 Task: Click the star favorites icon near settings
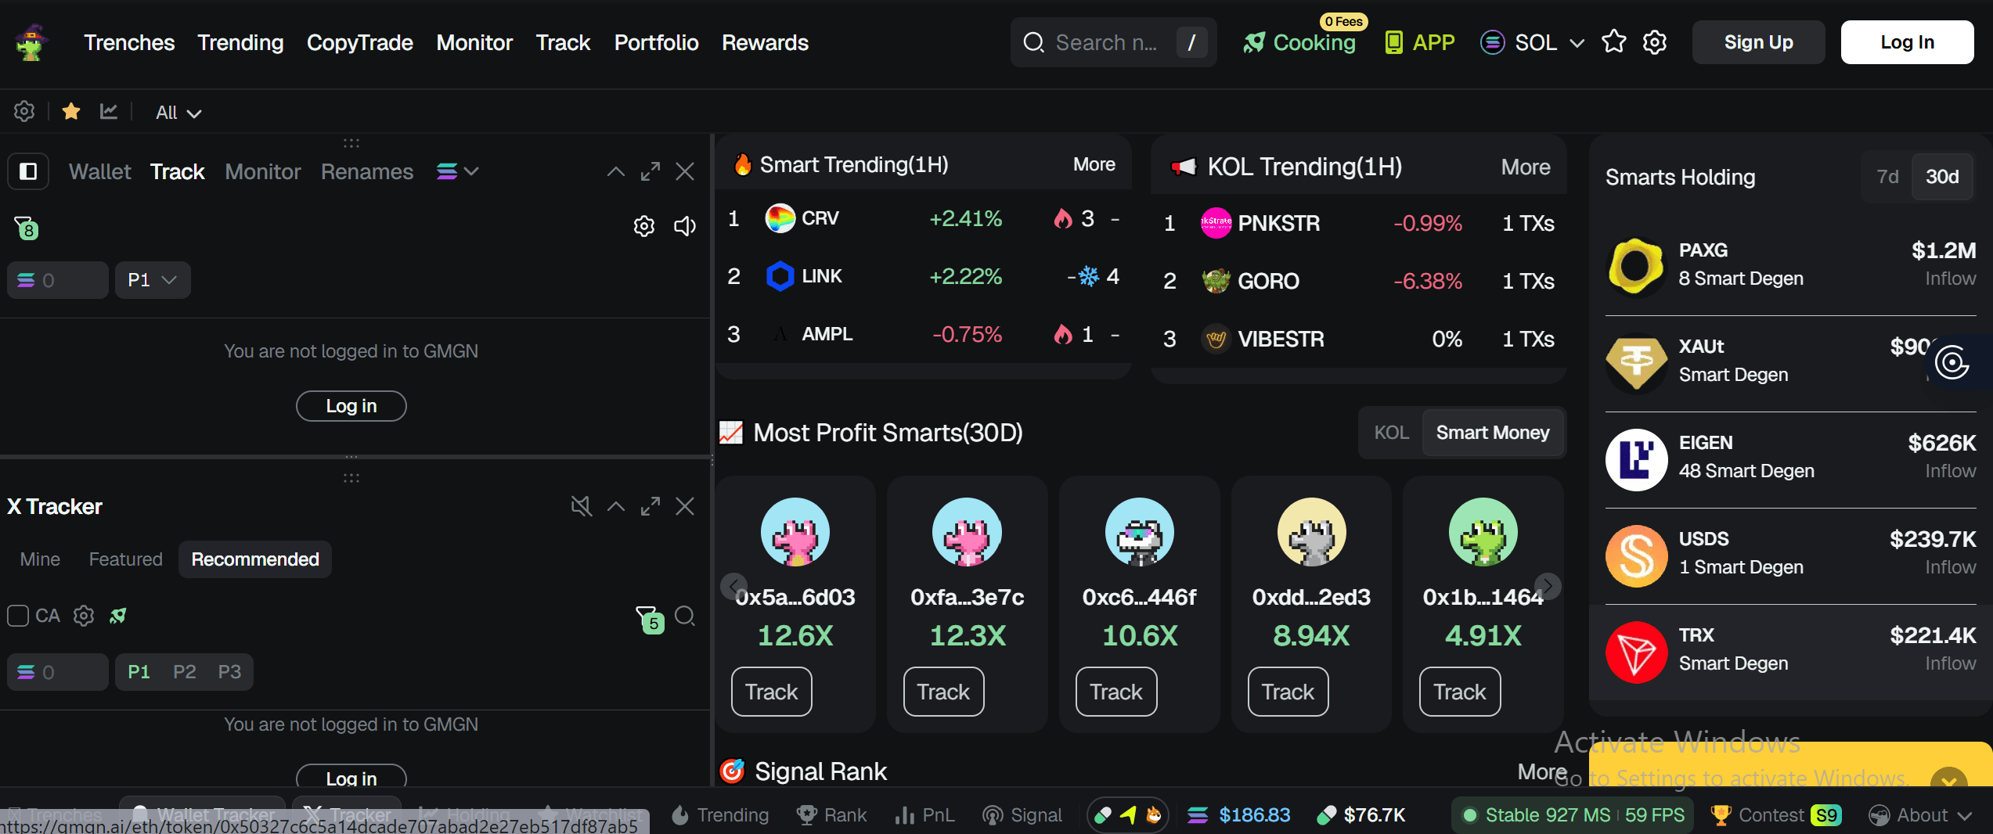click(x=1614, y=41)
